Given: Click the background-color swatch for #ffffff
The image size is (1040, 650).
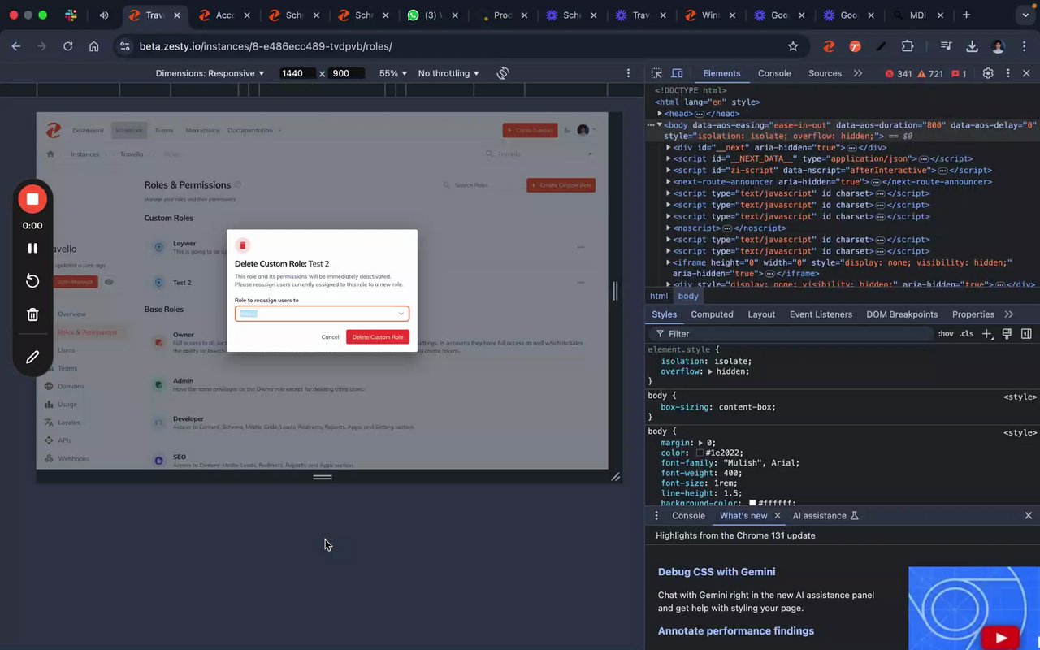Looking at the screenshot, I should [753, 504].
